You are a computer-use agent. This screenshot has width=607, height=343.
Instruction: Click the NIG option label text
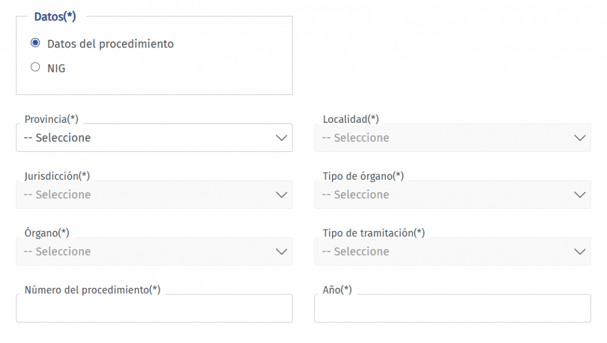point(56,68)
